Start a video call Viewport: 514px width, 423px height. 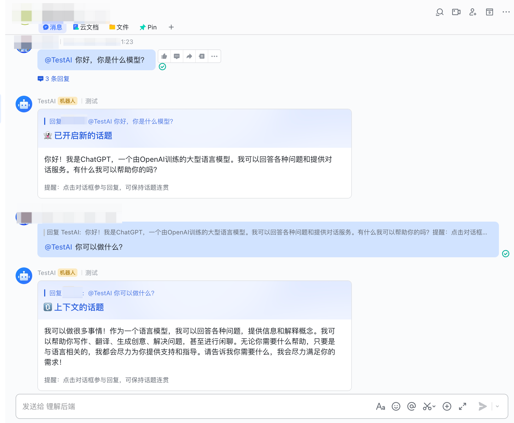click(x=456, y=12)
